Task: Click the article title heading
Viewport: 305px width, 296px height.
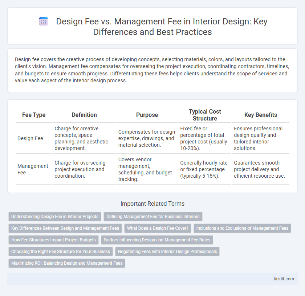Action: 162,27
